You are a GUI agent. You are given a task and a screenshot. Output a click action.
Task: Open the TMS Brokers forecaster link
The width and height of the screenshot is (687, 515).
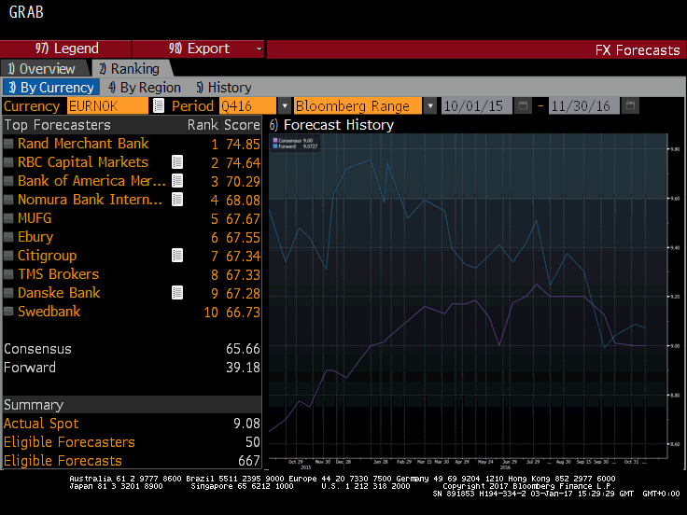tap(58, 274)
